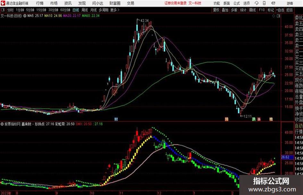Screen dimensions: 303x195
Task: Open the mail envelope icon
Action: 273,3
